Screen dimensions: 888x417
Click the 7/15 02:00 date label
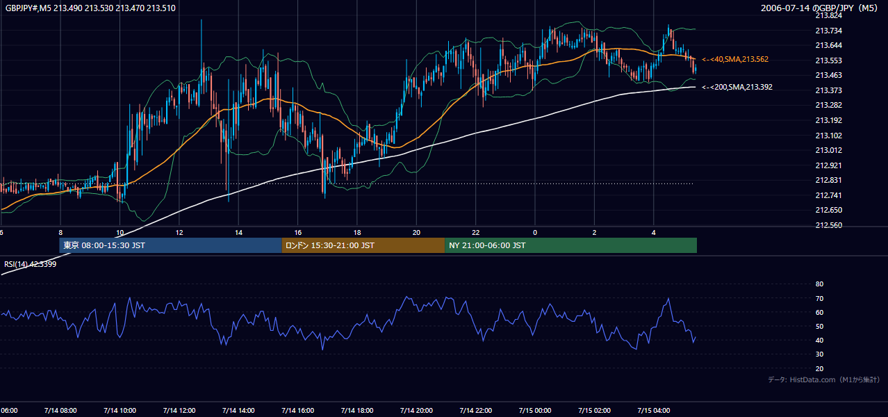coord(594,411)
